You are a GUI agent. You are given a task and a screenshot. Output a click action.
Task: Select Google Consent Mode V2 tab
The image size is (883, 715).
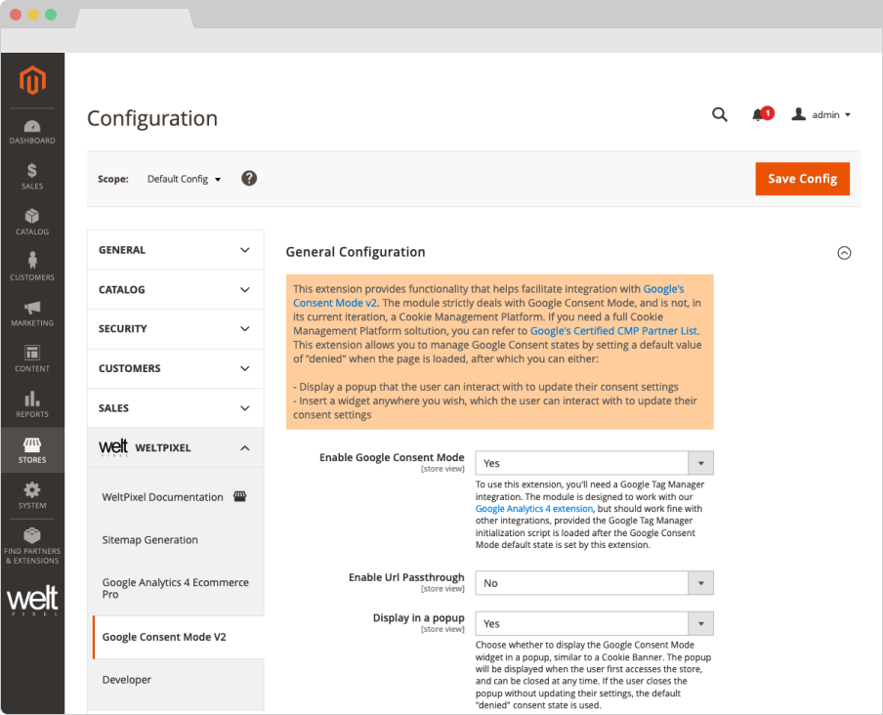[x=164, y=637]
